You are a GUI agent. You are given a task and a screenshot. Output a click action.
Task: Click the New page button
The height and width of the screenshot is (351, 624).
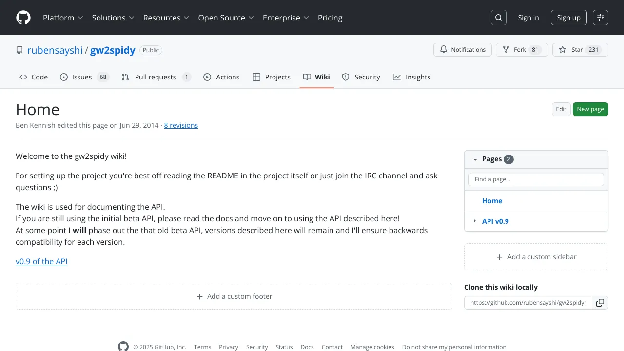pos(590,109)
